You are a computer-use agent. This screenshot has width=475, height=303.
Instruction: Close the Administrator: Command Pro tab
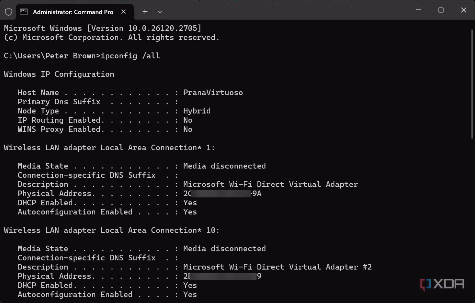click(x=124, y=11)
